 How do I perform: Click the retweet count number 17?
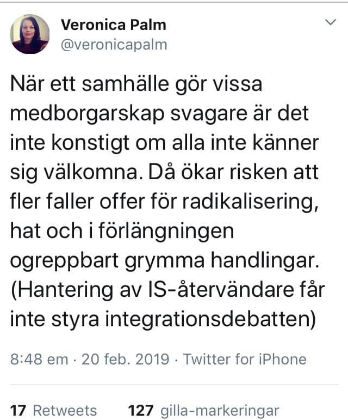pos(18,410)
